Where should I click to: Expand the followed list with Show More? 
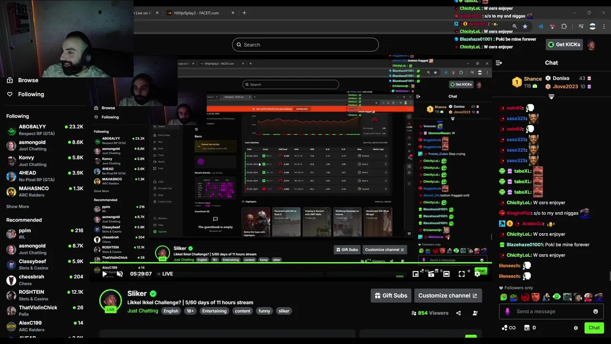tap(18, 206)
